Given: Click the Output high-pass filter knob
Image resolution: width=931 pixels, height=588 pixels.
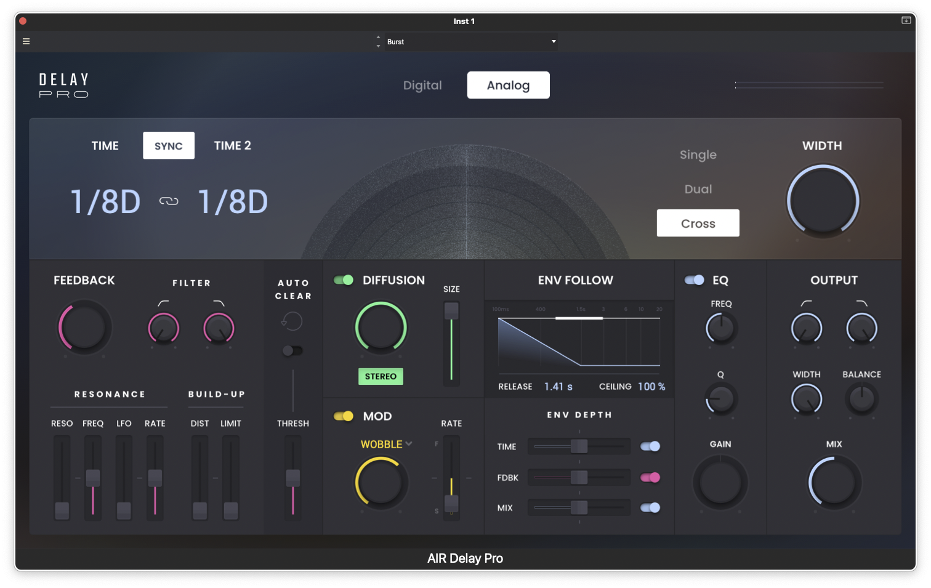Looking at the screenshot, I should click(x=806, y=328).
